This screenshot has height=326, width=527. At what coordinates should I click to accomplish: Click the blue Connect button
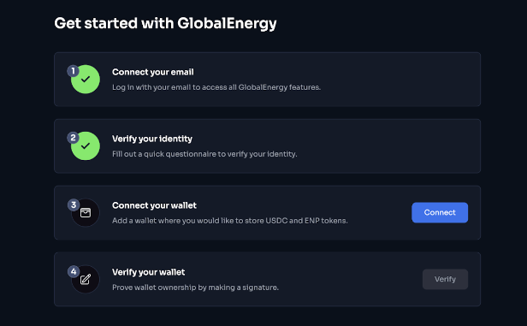[x=440, y=212]
